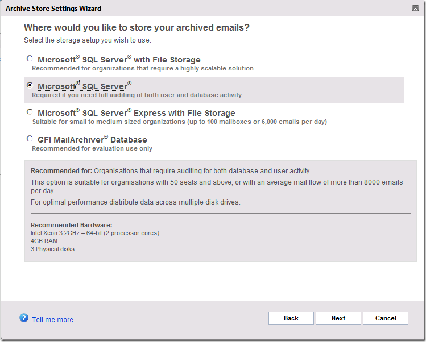This screenshot has width=426, height=342.
Task: Choose SQL Server Express with File Storage radio
Action: point(30,112)
